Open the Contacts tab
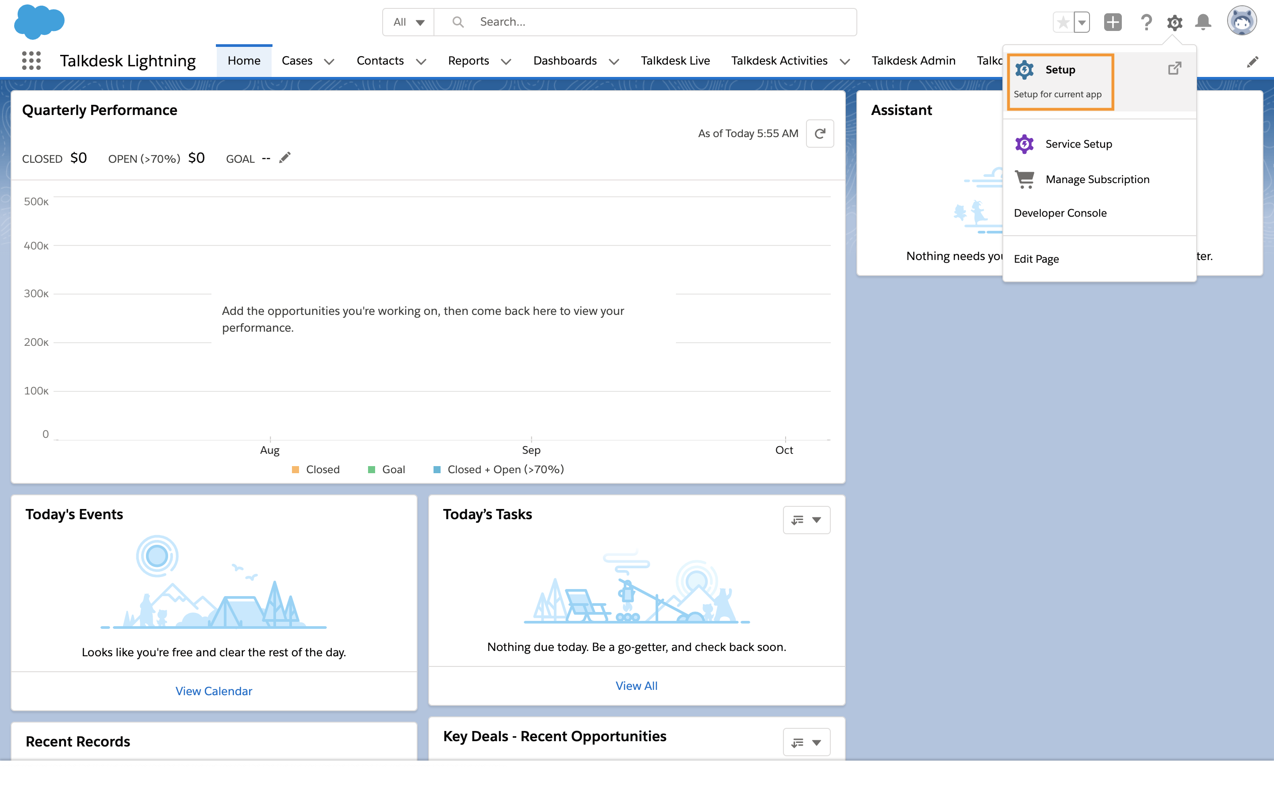Image resolution: width=1274 pixels, height=796 pixels. pyautogui.click(x=380, y=61)
